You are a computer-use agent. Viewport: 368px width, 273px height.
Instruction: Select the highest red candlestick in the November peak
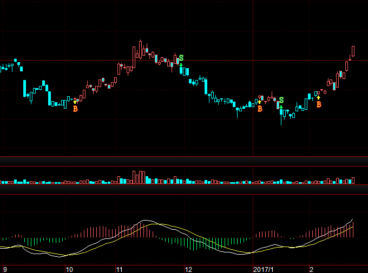coord(140,49)
